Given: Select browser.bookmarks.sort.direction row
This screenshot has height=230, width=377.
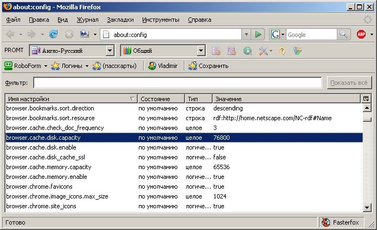Looking at the screenshot, I should pos(184,108).
